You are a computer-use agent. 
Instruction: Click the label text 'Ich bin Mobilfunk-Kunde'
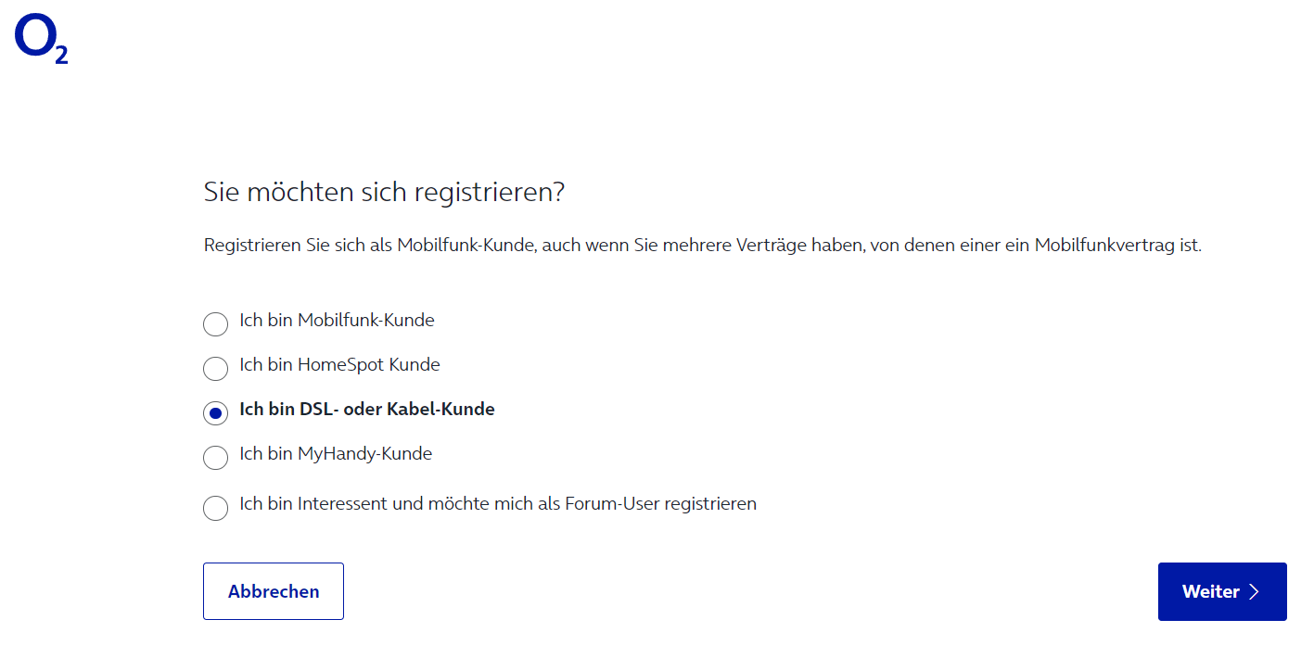tap(337, 321)
